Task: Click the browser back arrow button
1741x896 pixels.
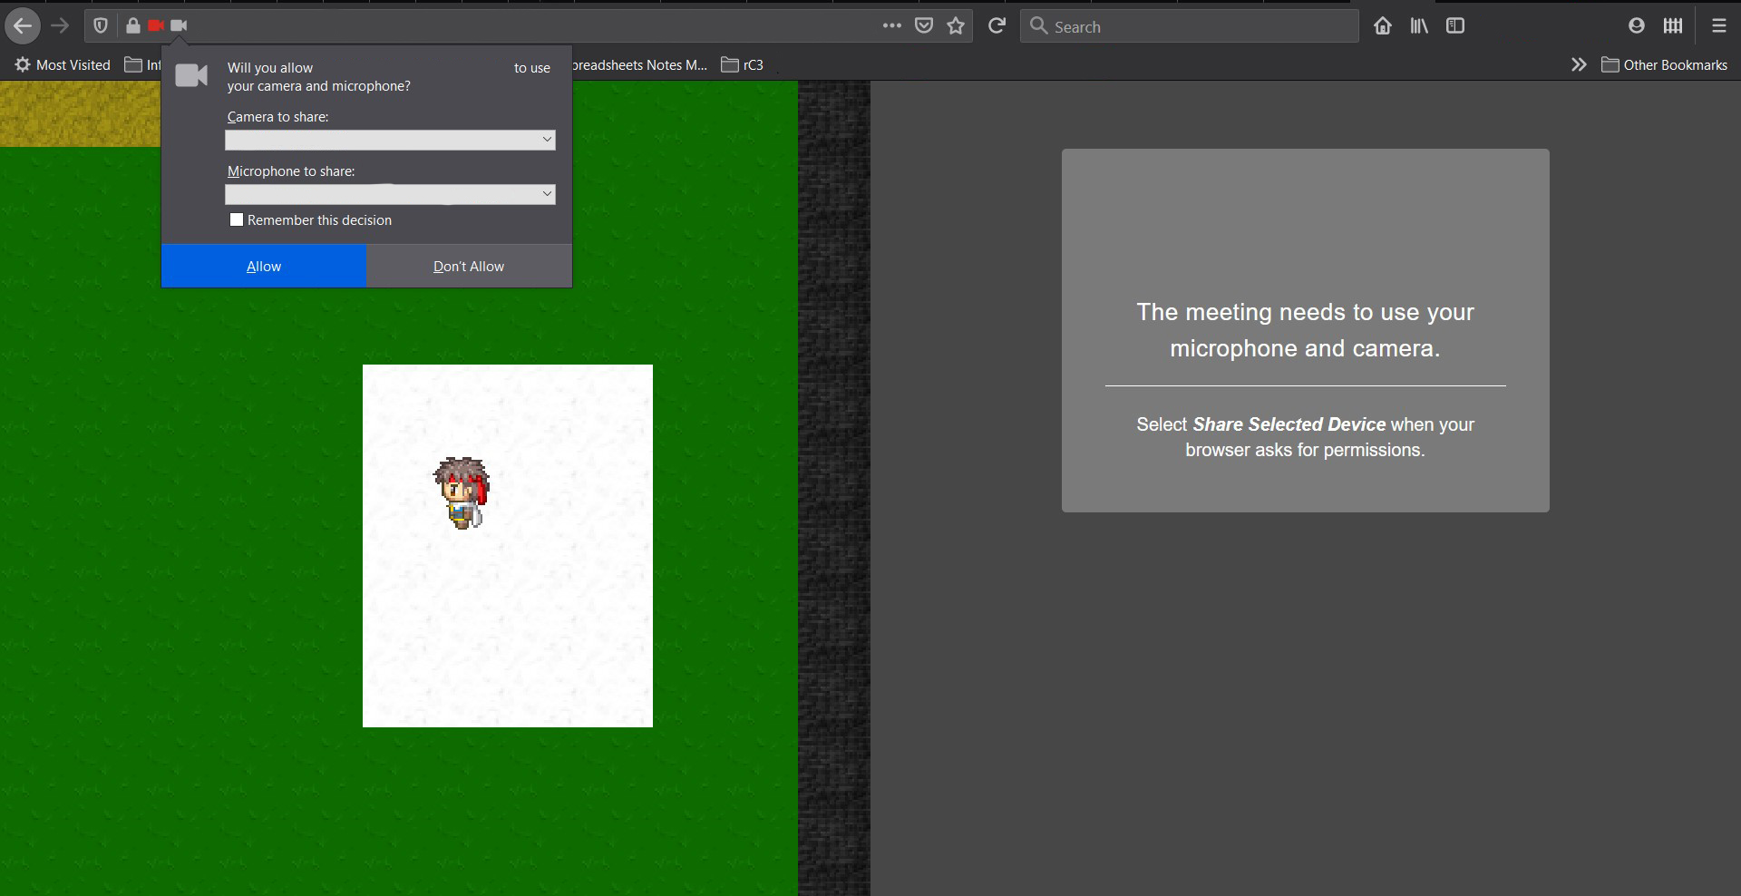Action: 23,26
